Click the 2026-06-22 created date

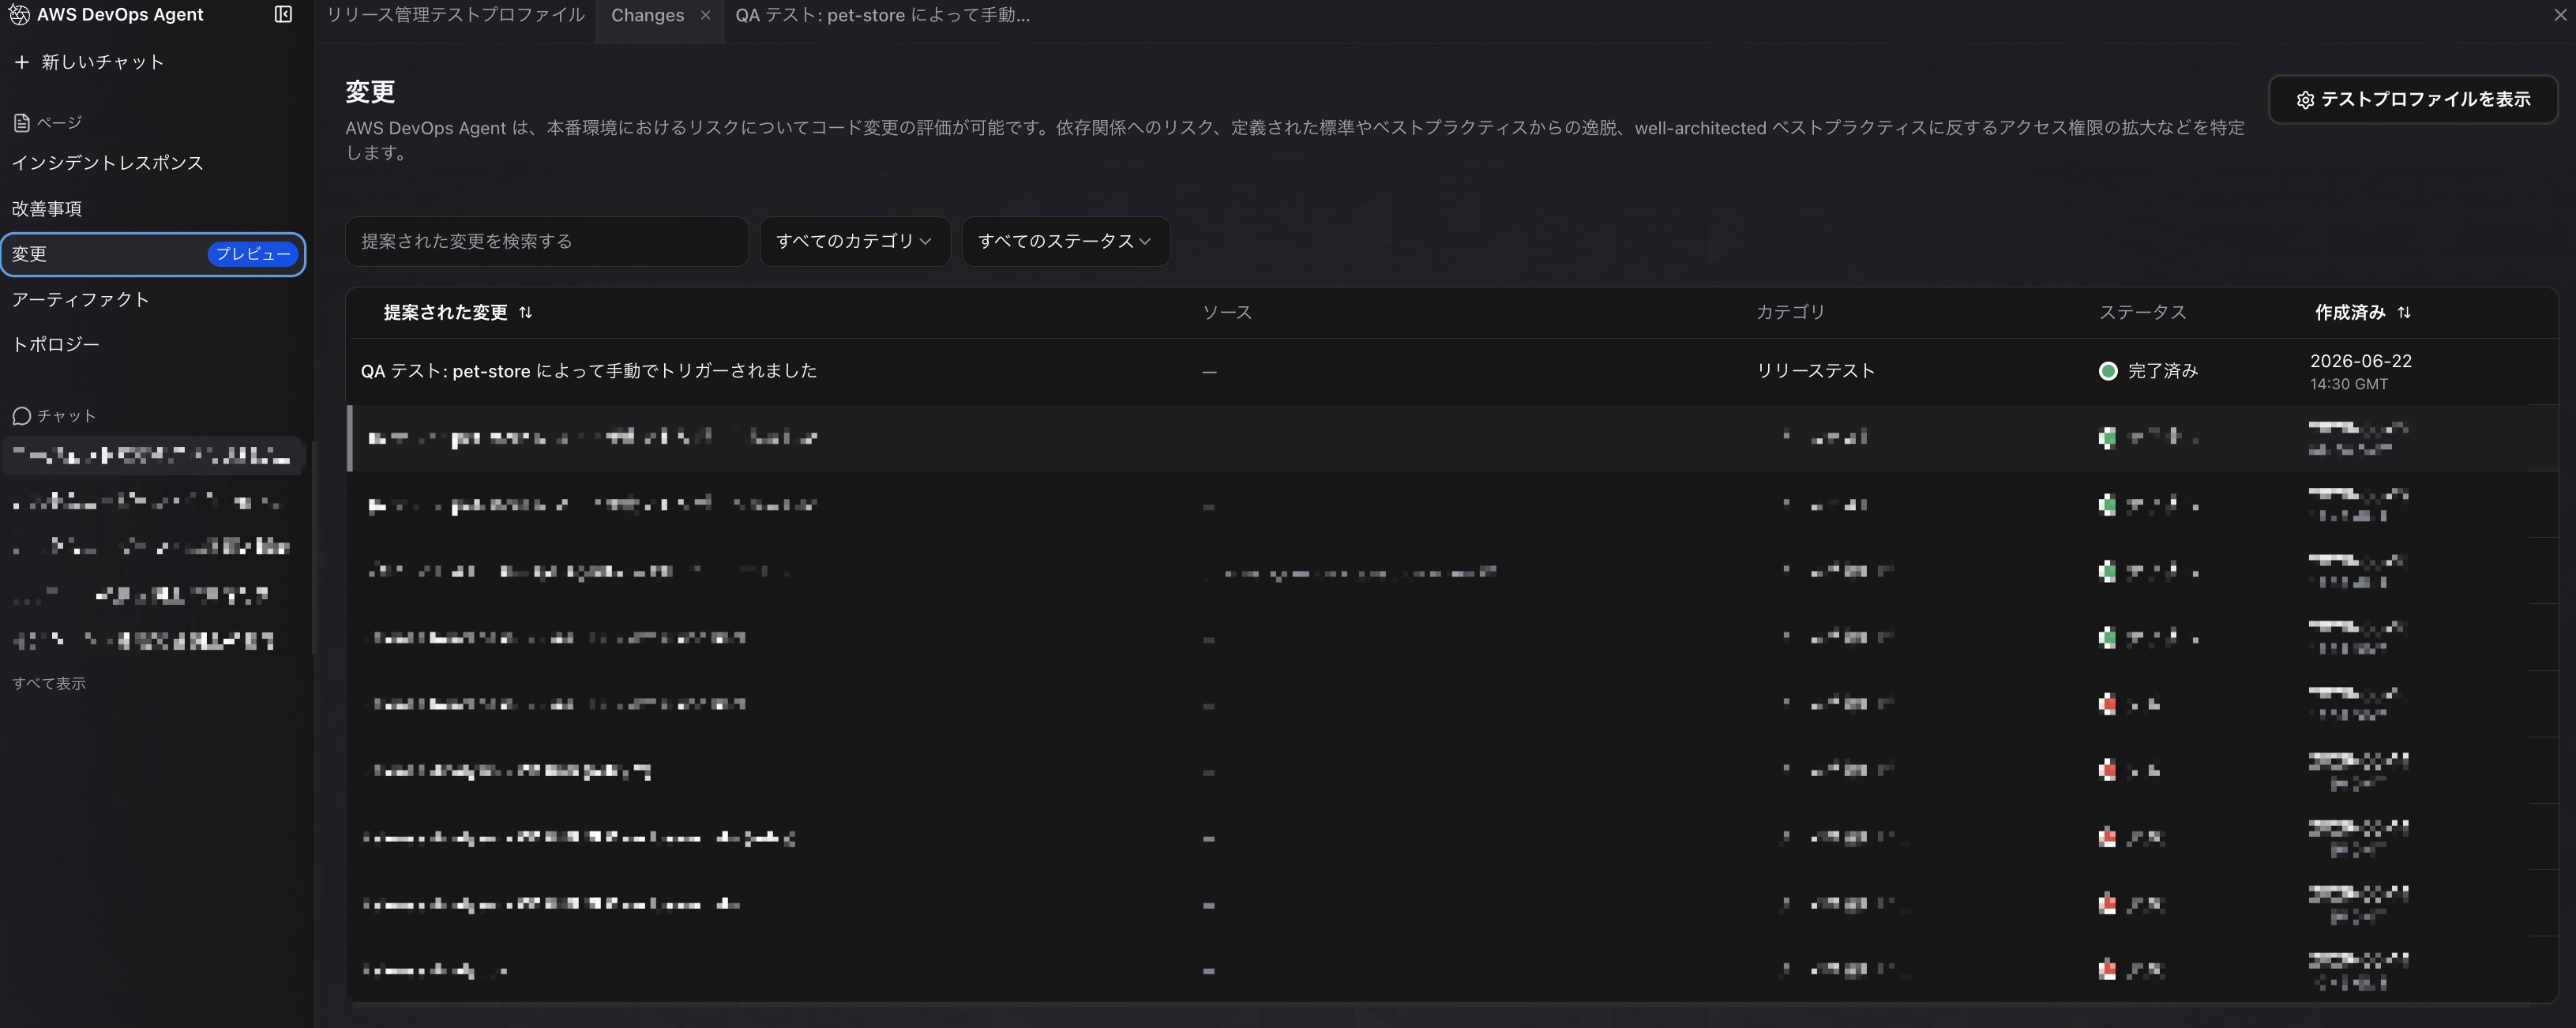click(x=2360, y=361)
